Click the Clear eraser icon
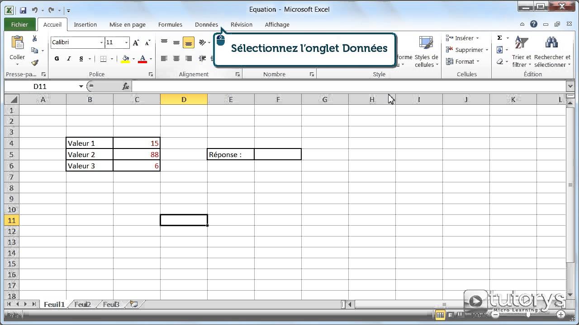579x325 pixels. pos(500,62)
